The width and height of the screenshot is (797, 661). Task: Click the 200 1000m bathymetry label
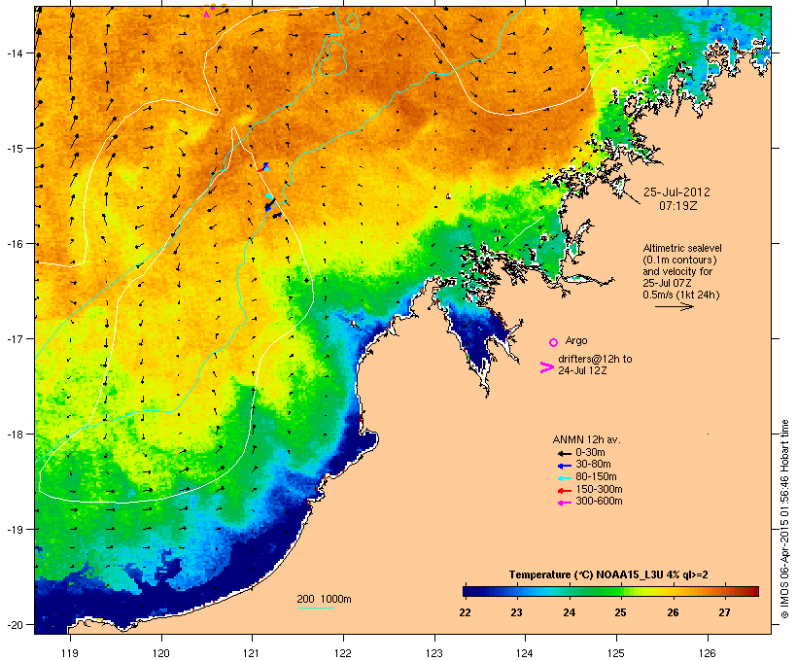click(x=324, y=599)
